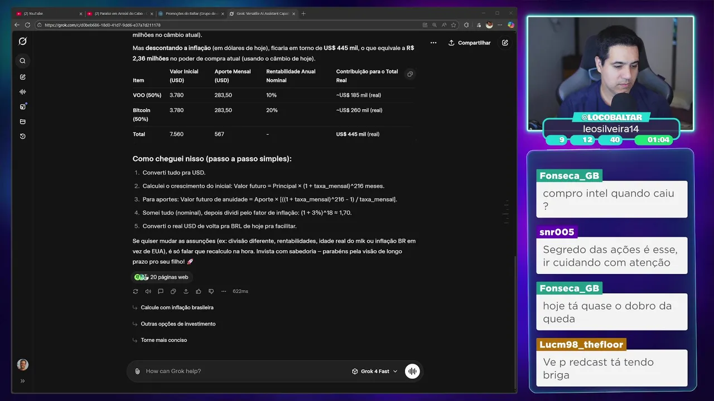Expand the sidebar with double chevron
714x401 pixels.
coord(23,381)
